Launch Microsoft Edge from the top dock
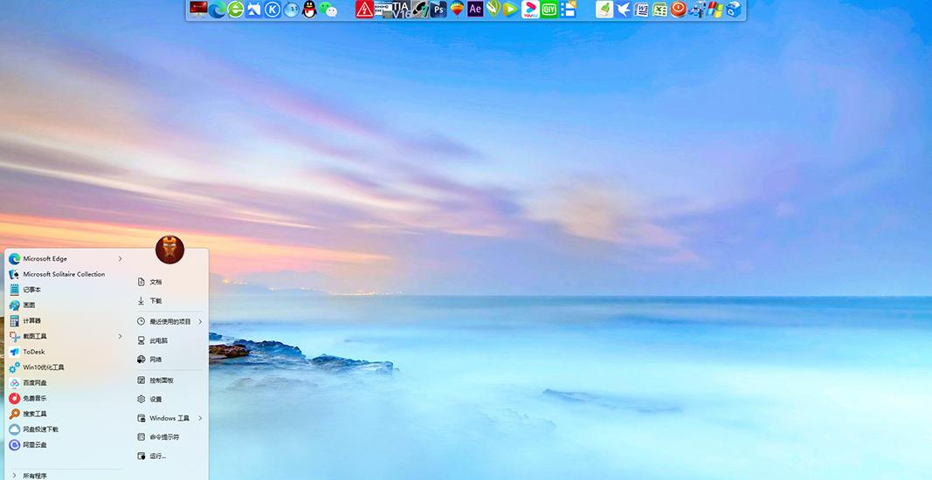 coord(217,10)
